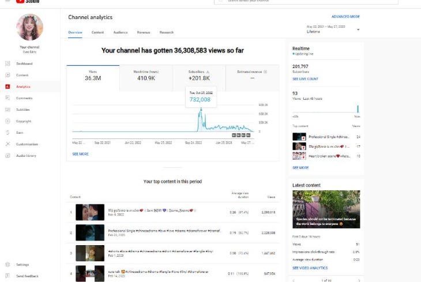This screenshot has width=421, height=282.
Task: Select the Views metric card
Action: pos(93,78)
